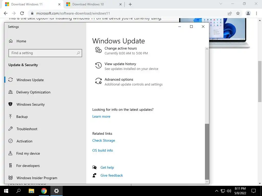Screen dimensions: 262x196
Task: Switch to Download Windows 10 tab
Action: tap(88, 4)
